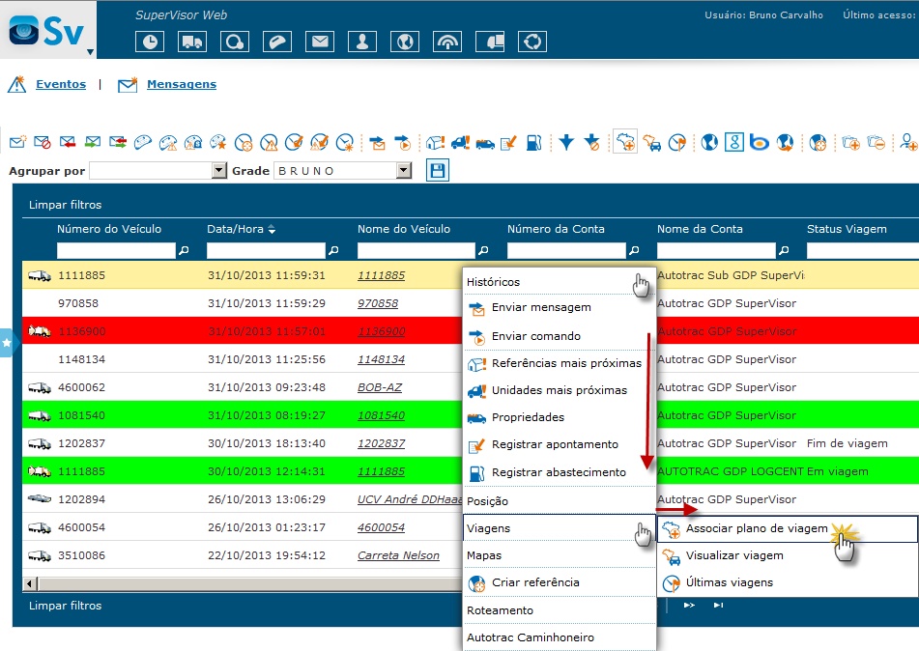Click the blocked envelope toolbar icon
The height and width of the screenshot is (651, 919).
point(43,142)
